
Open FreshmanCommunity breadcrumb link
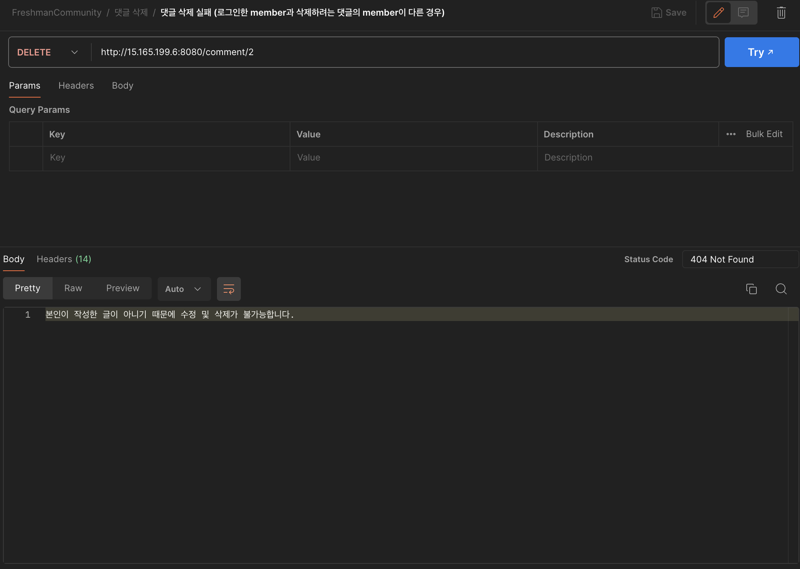57,13
